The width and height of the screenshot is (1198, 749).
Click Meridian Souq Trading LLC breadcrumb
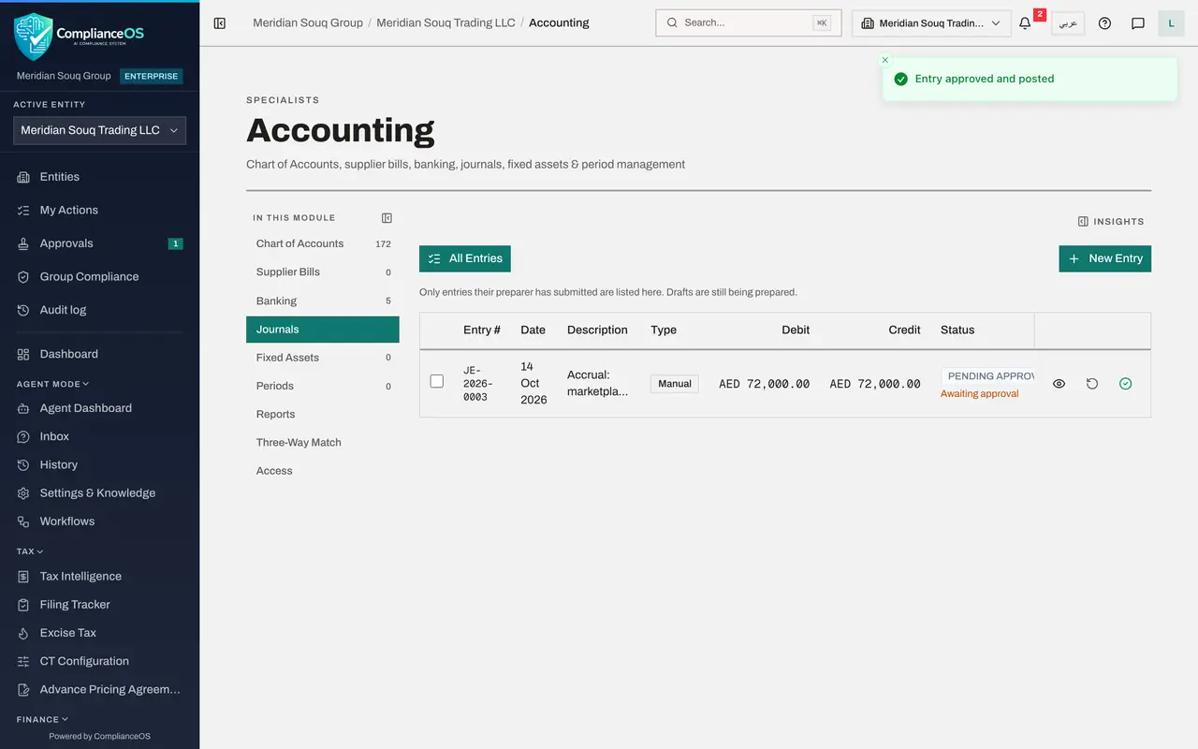(446, 22)
